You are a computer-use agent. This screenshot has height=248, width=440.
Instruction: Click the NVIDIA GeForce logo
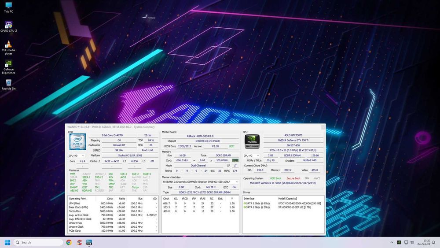(252, 141)
